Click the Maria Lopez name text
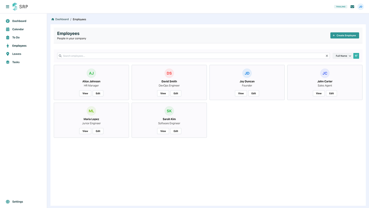Image resolution: width=369 pixels, height=208 pixels. pos(91,119)
